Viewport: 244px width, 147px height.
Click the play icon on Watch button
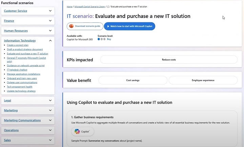click(108, 26)
